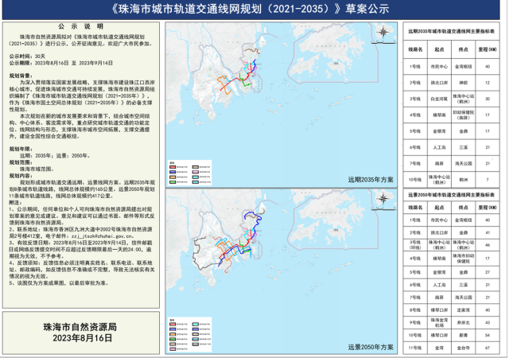Click the 附注 heading
This screenshot has width=509, height=358.
pos(15,202)
